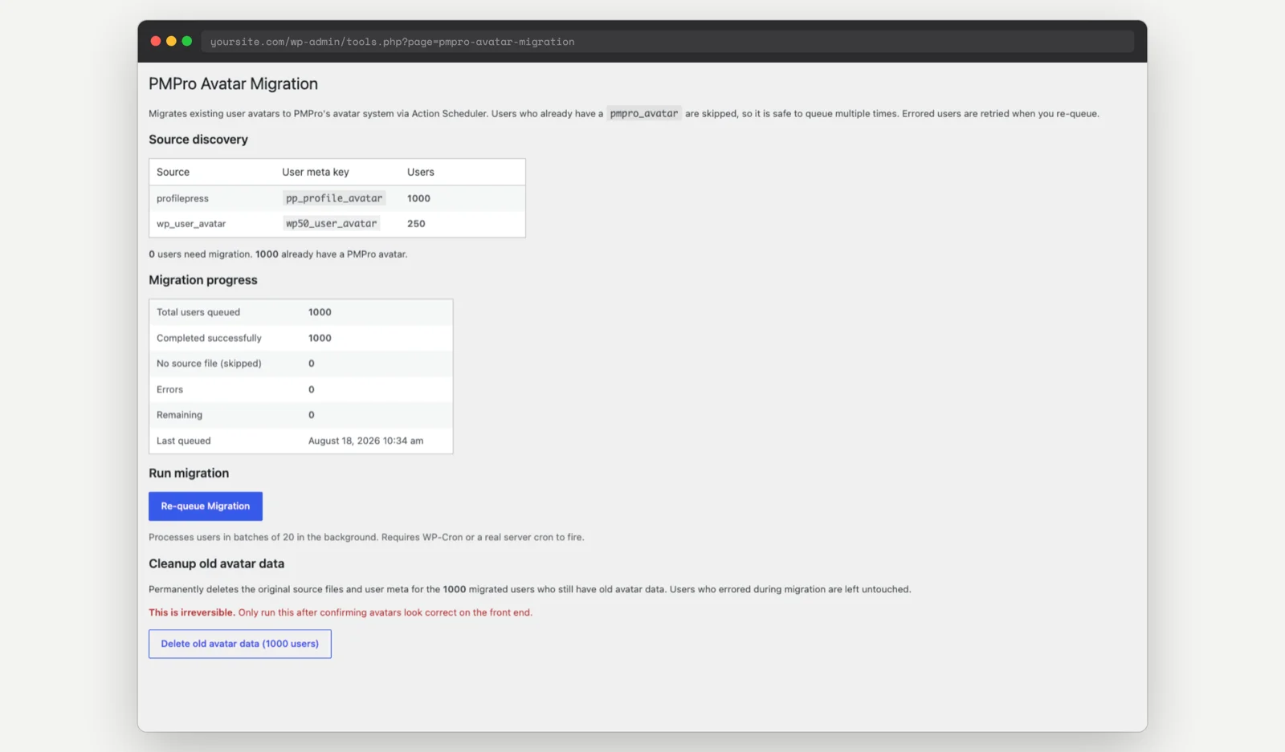The width and height of the screenshot is (1285, 752).
Task: Click the No source file (skipped) value 0
Action: [312, 364]
